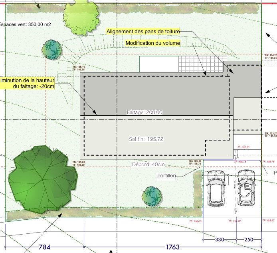Click the 'Débord: 40cm' label
Image resolution: width=277 pixels, height=253 pixels.
coord(148,165)
